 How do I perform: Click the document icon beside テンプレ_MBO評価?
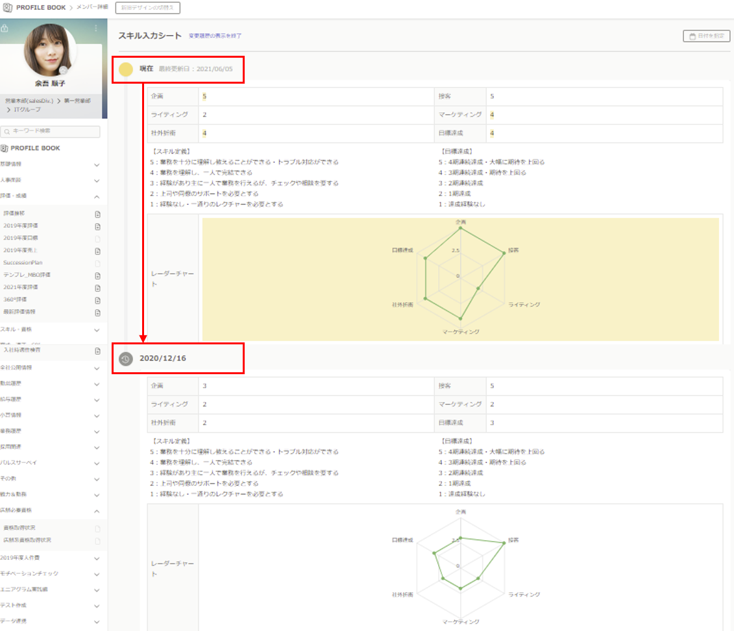97,276
